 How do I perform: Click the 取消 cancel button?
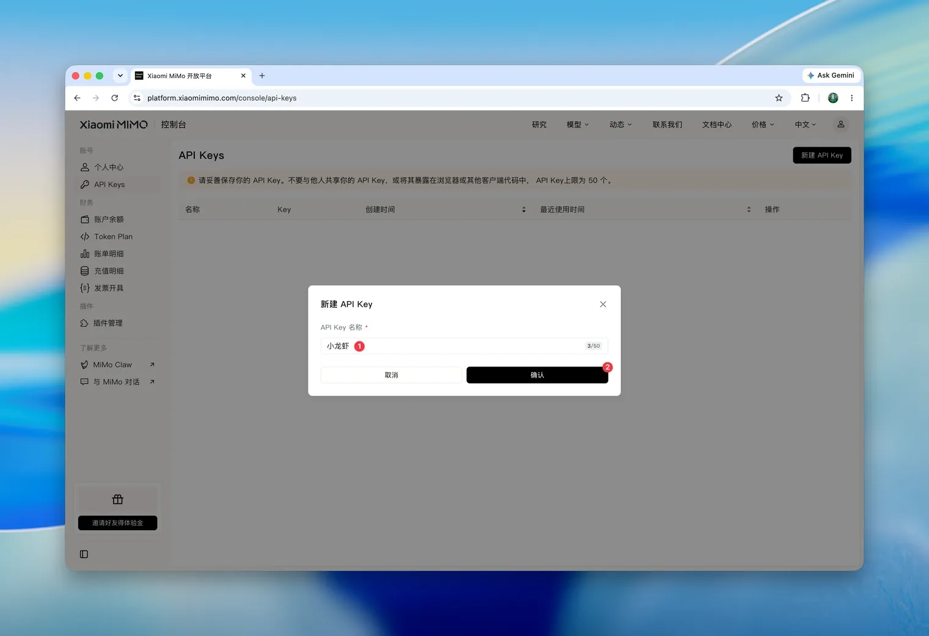(x=391, y=375)
